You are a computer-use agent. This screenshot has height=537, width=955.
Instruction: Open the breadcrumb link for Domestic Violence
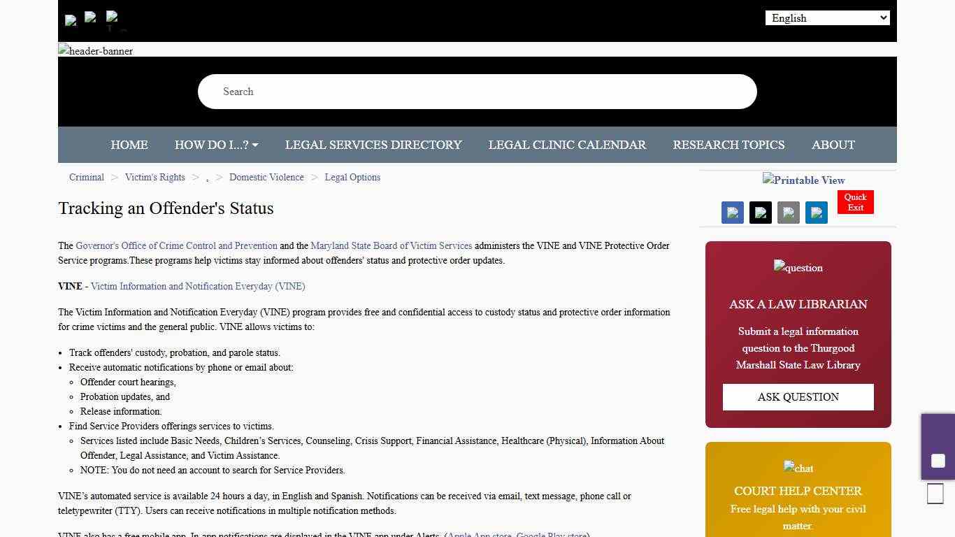point(266,177)
